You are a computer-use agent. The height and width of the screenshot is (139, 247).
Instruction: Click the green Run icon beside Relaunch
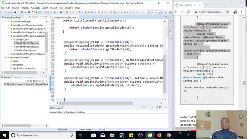pos(29,12)
